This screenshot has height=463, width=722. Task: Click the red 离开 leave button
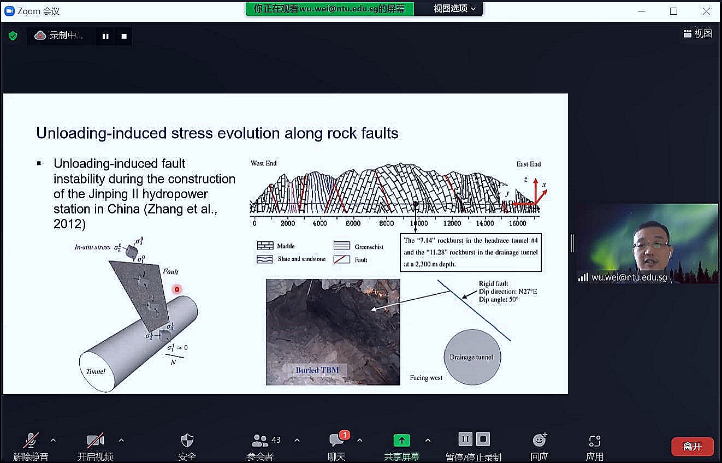coord(692,446)
